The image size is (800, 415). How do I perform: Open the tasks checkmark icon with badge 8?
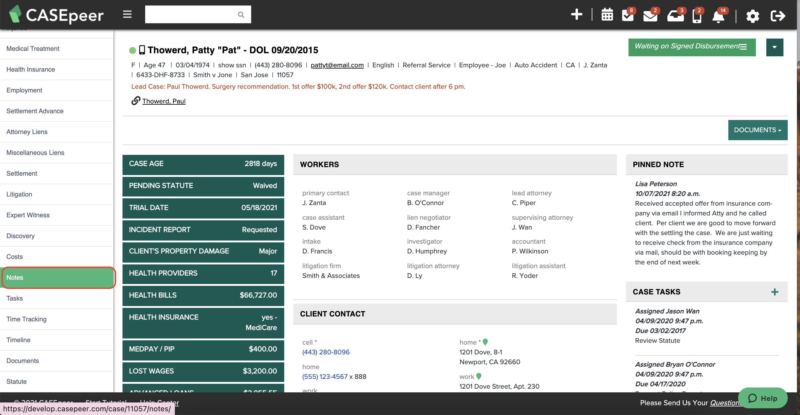(x=628, y=15)
